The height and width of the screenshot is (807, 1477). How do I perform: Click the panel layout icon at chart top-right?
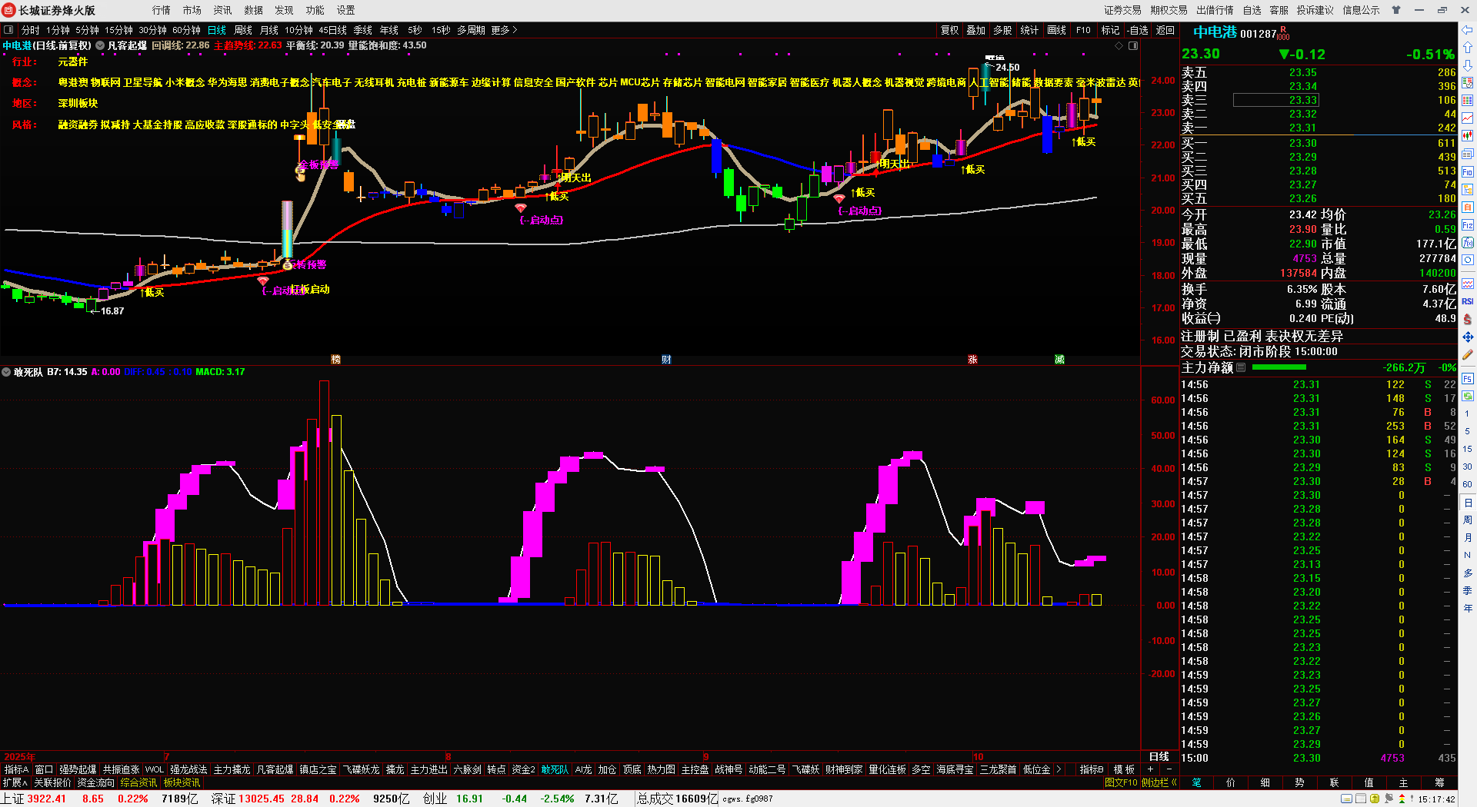[1133, 46]
